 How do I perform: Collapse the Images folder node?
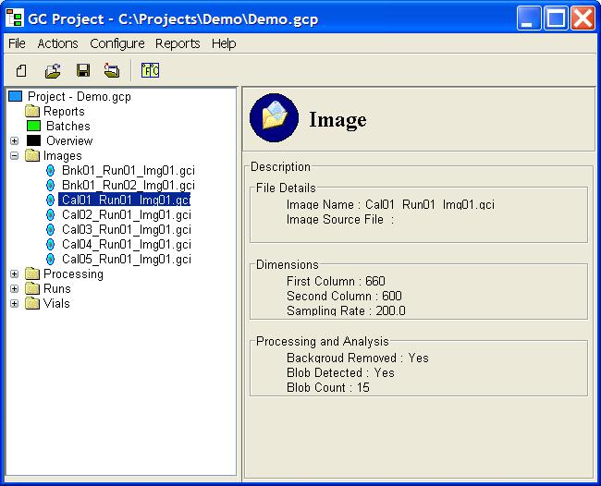[15, 155]
